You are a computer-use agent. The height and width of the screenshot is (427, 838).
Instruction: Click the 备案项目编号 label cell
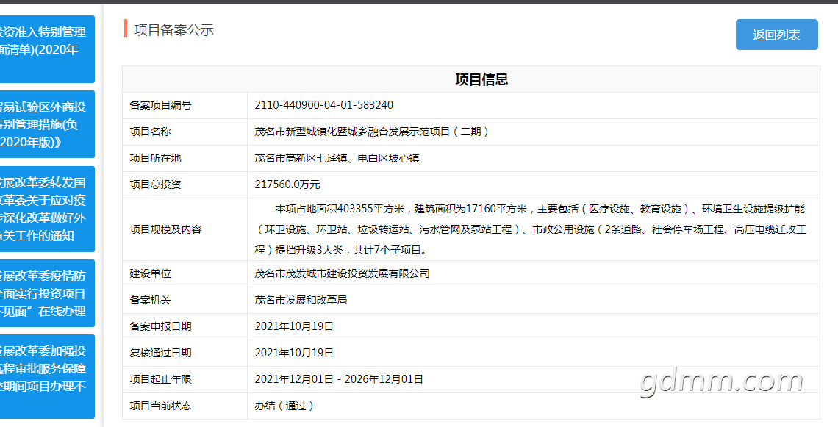[x=185, y=105]
